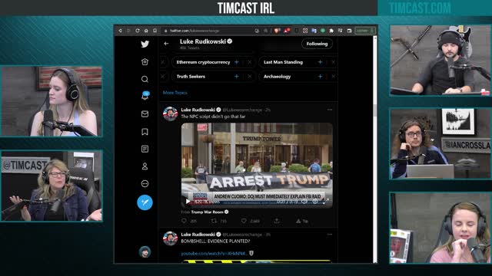Open the Lists icon in sidebar

[145, 149]
